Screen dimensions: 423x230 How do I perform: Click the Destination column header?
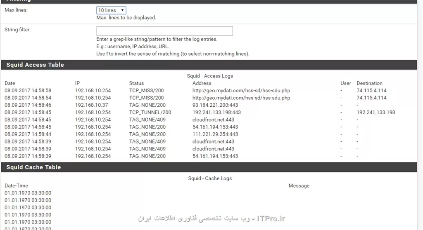coord(369,83)
